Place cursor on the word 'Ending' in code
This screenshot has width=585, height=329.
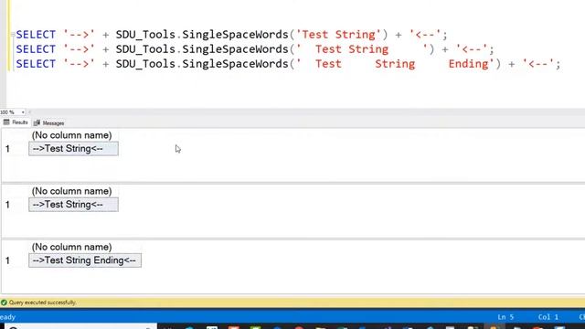(468, 64)
